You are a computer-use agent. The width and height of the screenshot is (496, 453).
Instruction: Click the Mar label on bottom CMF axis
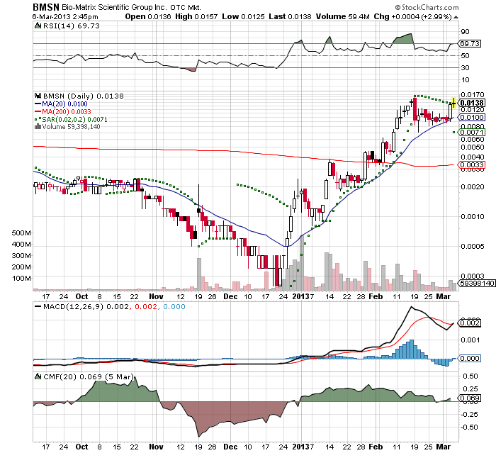444,447
